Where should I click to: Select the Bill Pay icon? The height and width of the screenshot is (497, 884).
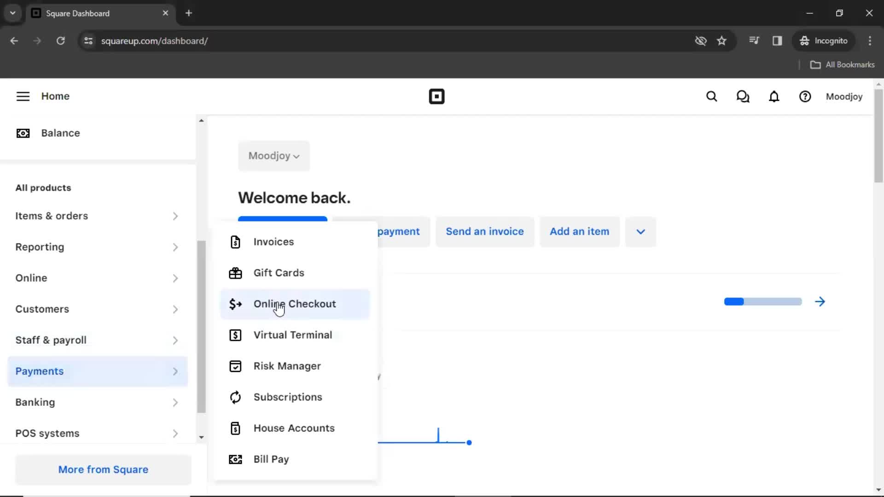pos(236,459)
